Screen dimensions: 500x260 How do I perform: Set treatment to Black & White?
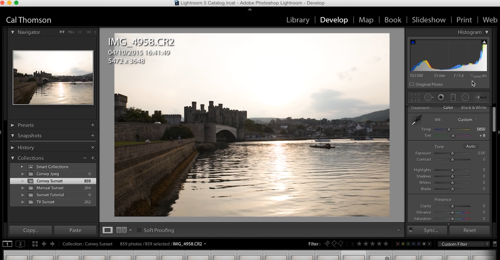tap(474, 108)
